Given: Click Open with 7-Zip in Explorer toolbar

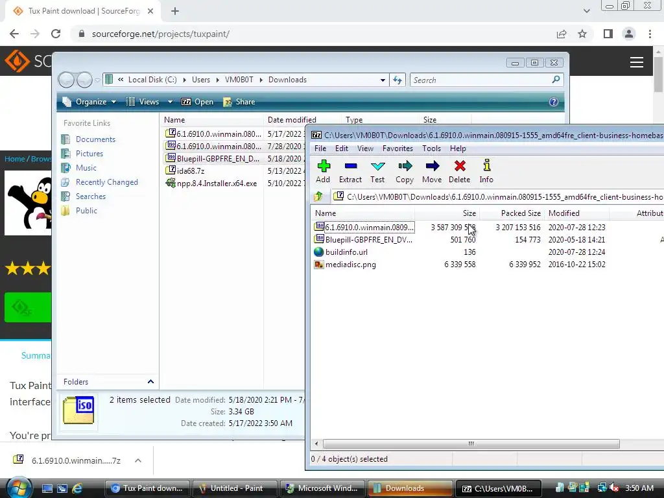Looking at the screenshot, I should [x=197, y=102].
